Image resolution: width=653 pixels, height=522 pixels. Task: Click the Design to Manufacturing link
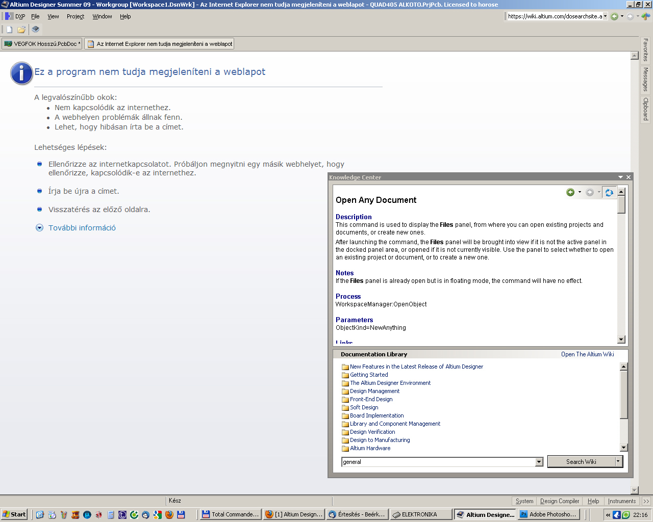380,440
